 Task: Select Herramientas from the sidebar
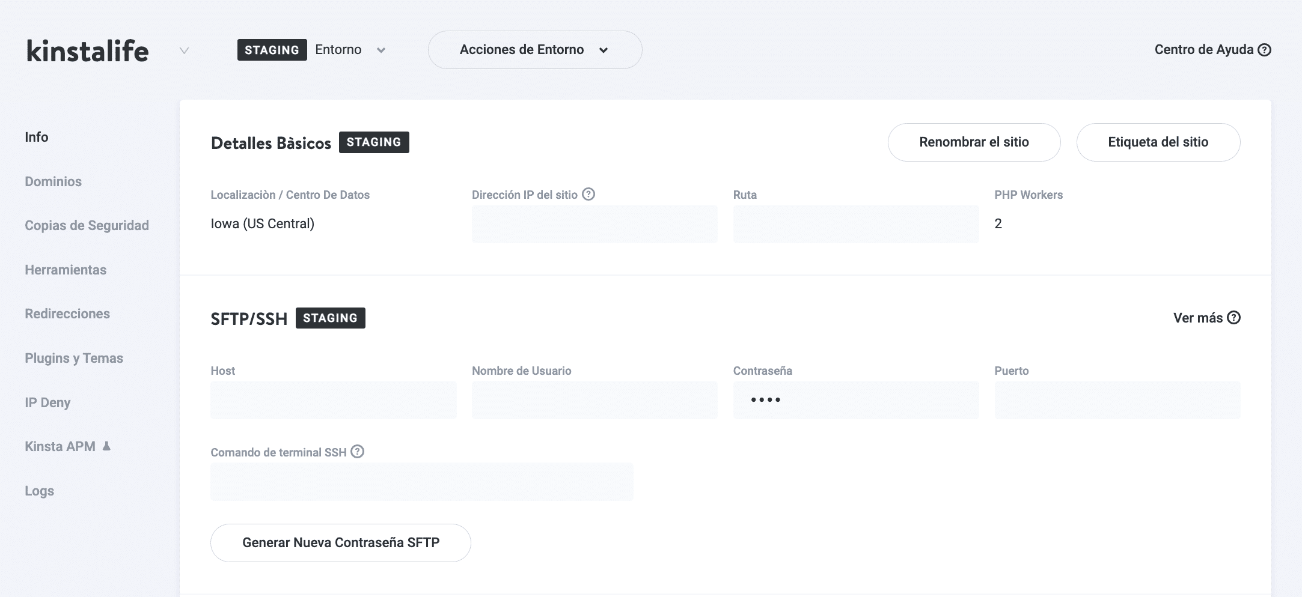tap(66, 270)
